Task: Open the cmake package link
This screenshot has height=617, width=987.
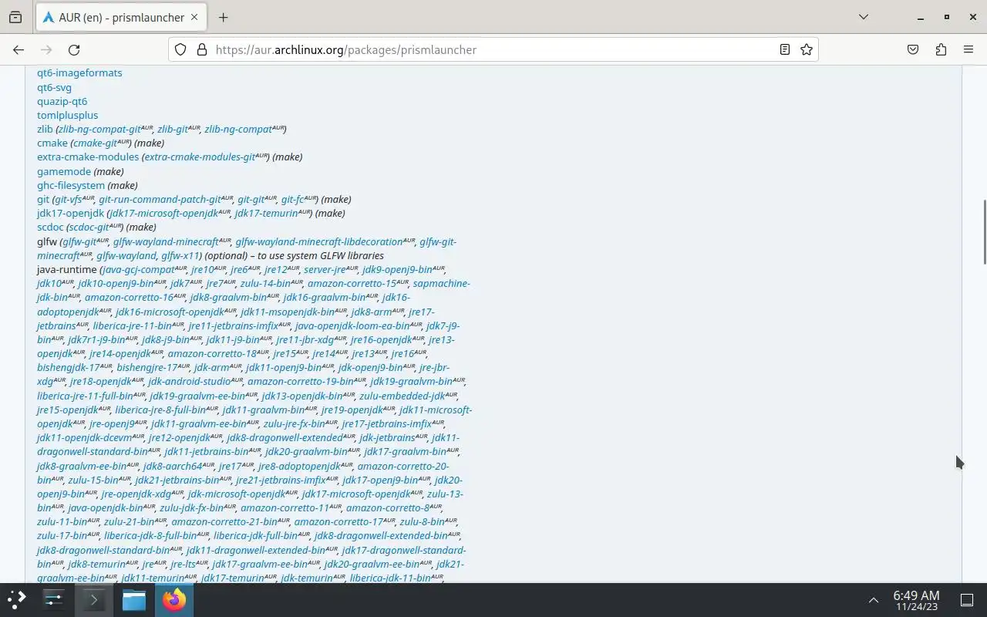Action: 52,143
